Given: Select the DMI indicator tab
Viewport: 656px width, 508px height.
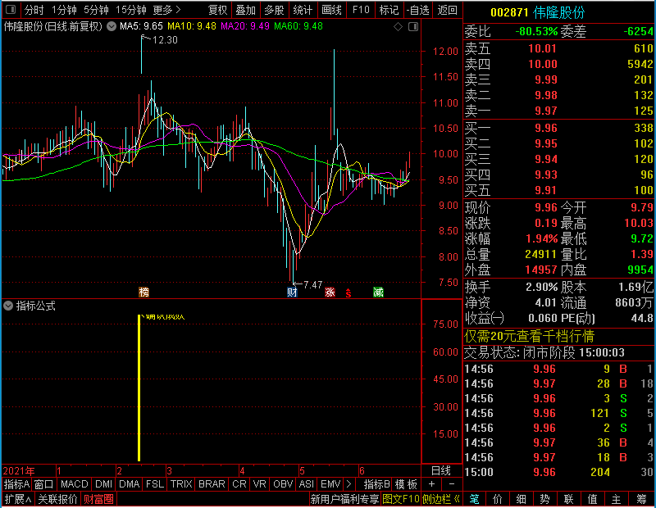Looking at the screenshot, I should pos(103,484).
